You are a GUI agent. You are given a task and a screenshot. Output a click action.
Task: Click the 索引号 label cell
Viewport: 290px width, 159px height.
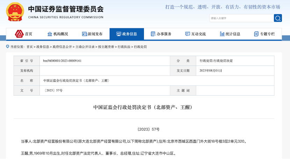(27, 61)
